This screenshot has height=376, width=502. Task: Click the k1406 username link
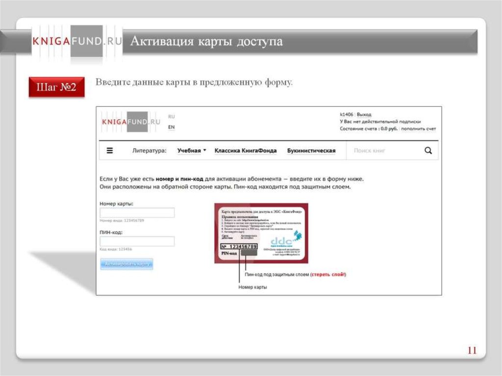coord(347,114)
